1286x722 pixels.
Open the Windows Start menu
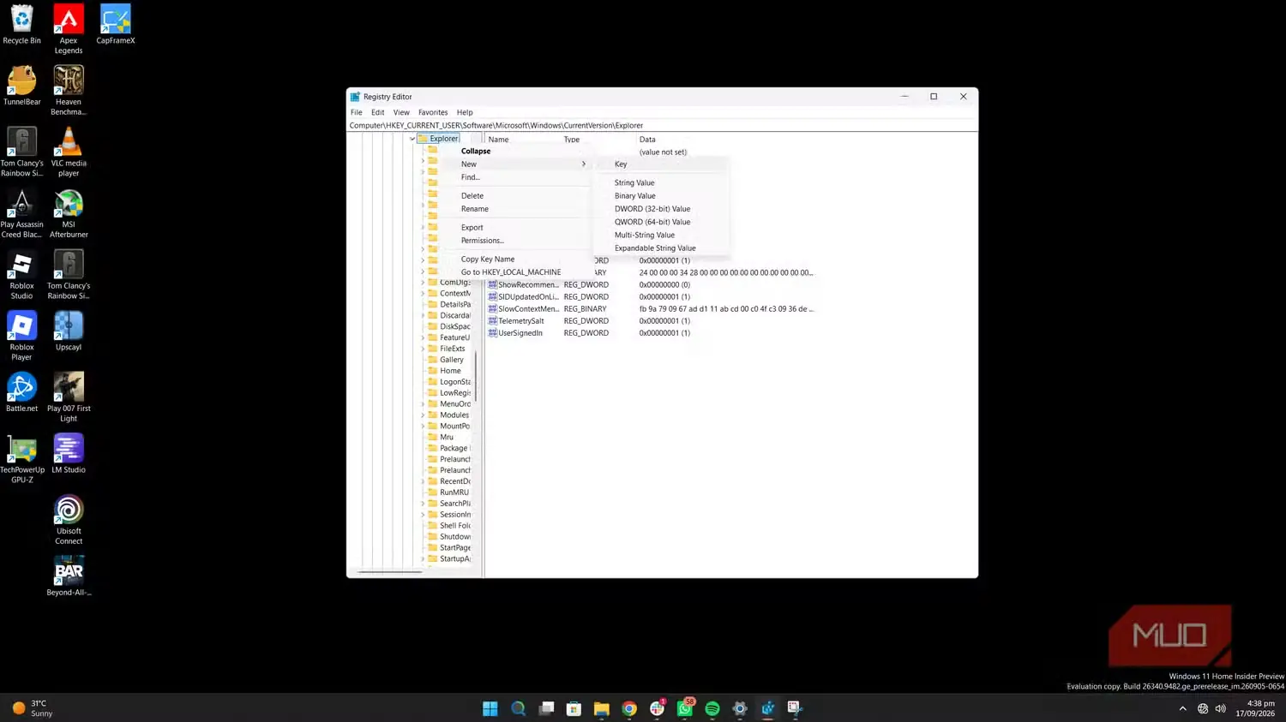tap(490, 708)
